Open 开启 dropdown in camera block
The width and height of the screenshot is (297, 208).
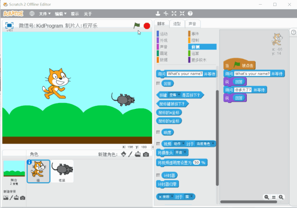pos(181,152)
